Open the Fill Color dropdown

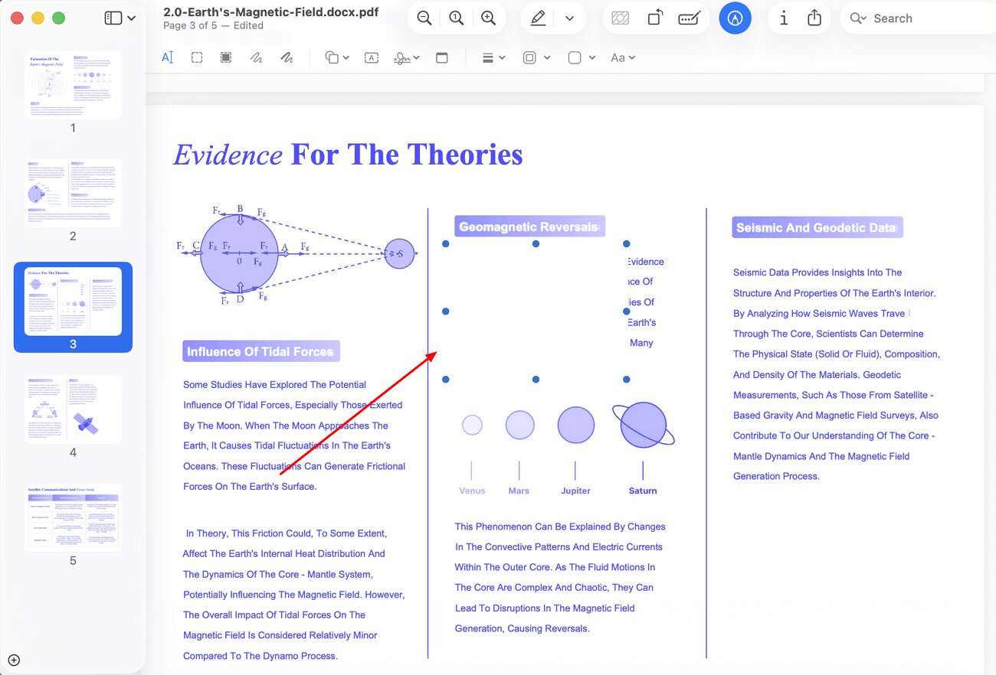tap(582, 57)
